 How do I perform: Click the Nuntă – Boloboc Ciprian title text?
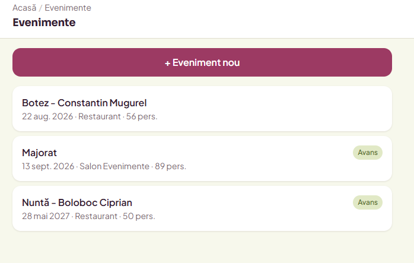point(77,202)
